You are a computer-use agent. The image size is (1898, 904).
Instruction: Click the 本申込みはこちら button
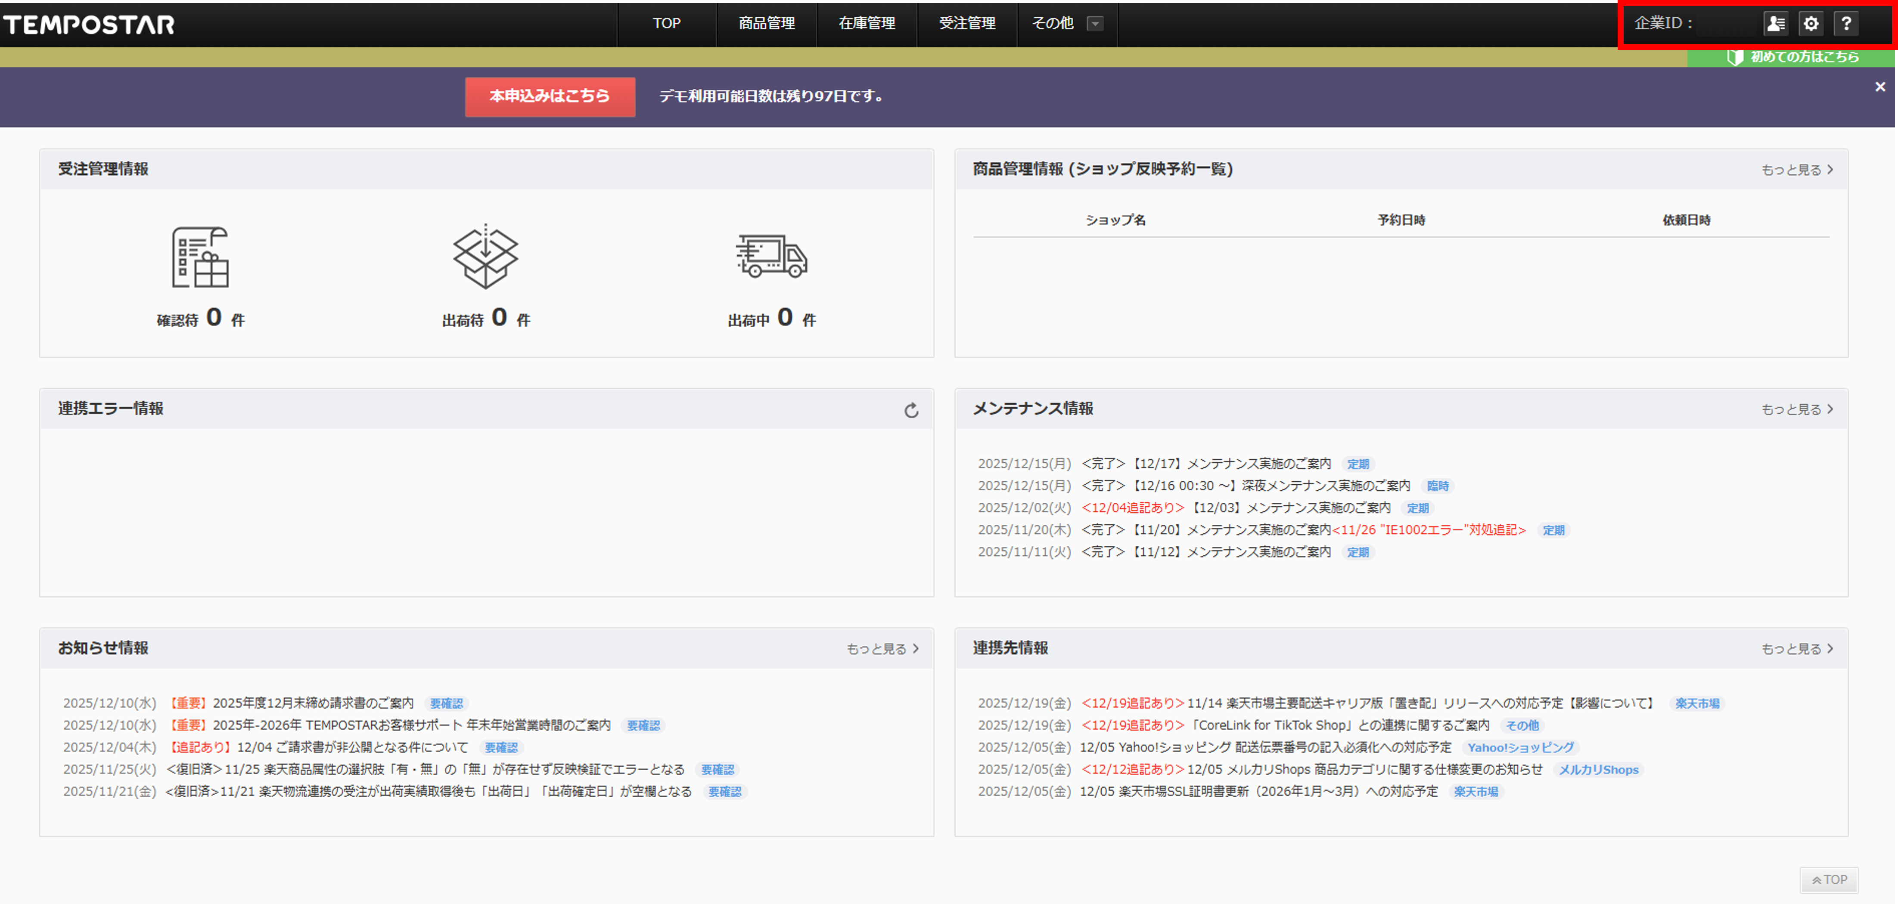coord(550,96)
